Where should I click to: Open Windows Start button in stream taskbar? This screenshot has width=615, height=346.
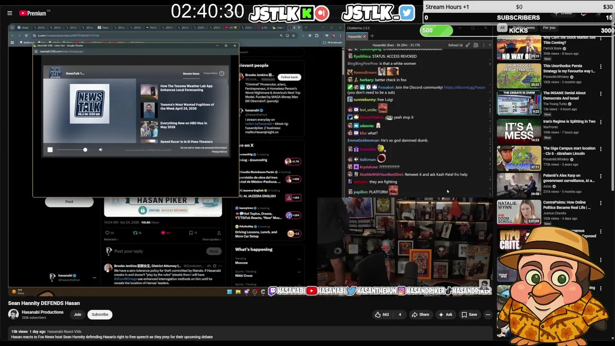coord(230,291)
